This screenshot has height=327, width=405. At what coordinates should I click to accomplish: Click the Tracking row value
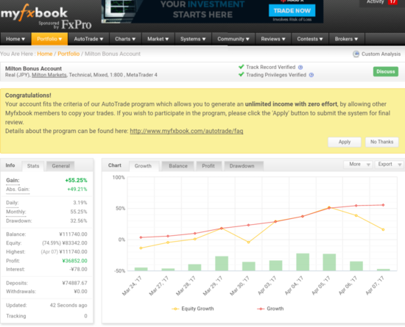click(85, 316)
